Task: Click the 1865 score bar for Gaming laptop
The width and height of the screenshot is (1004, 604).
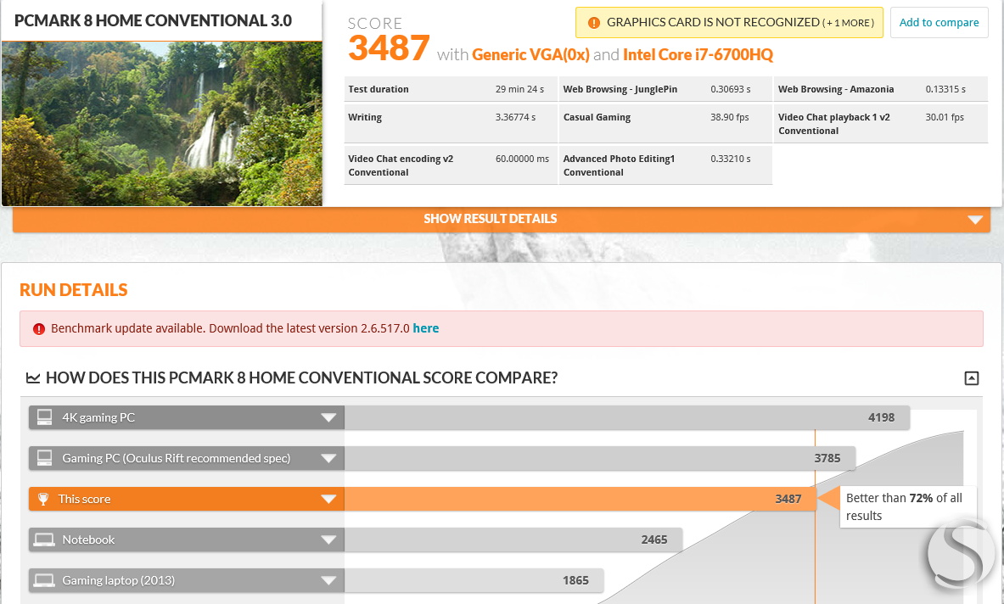Action: click(x=474, y=580)
